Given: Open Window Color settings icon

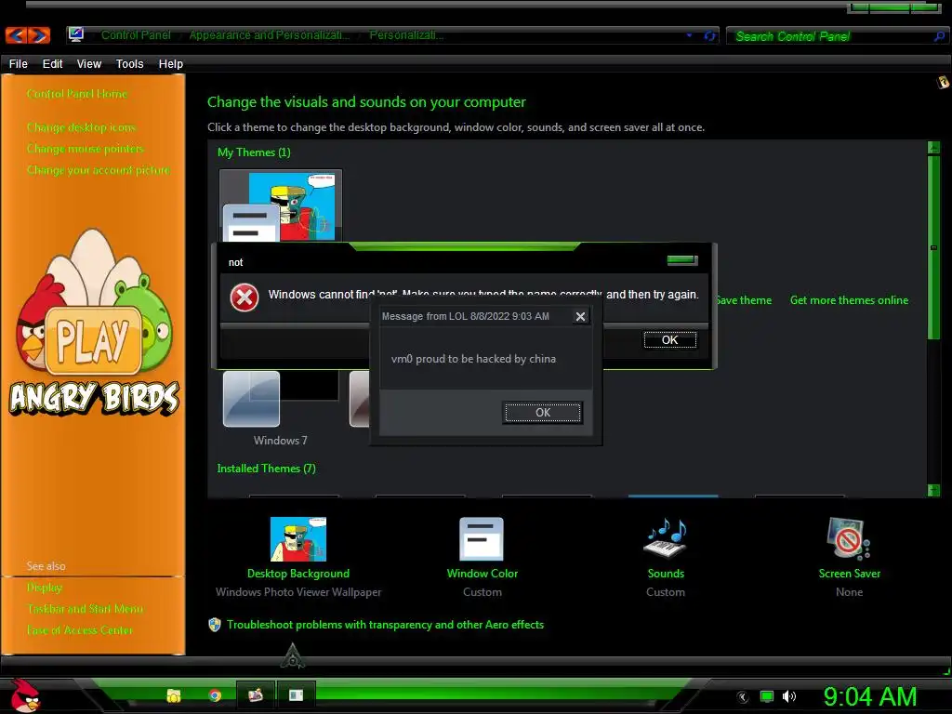Looking at the screenshot, I should pos(482,538).
